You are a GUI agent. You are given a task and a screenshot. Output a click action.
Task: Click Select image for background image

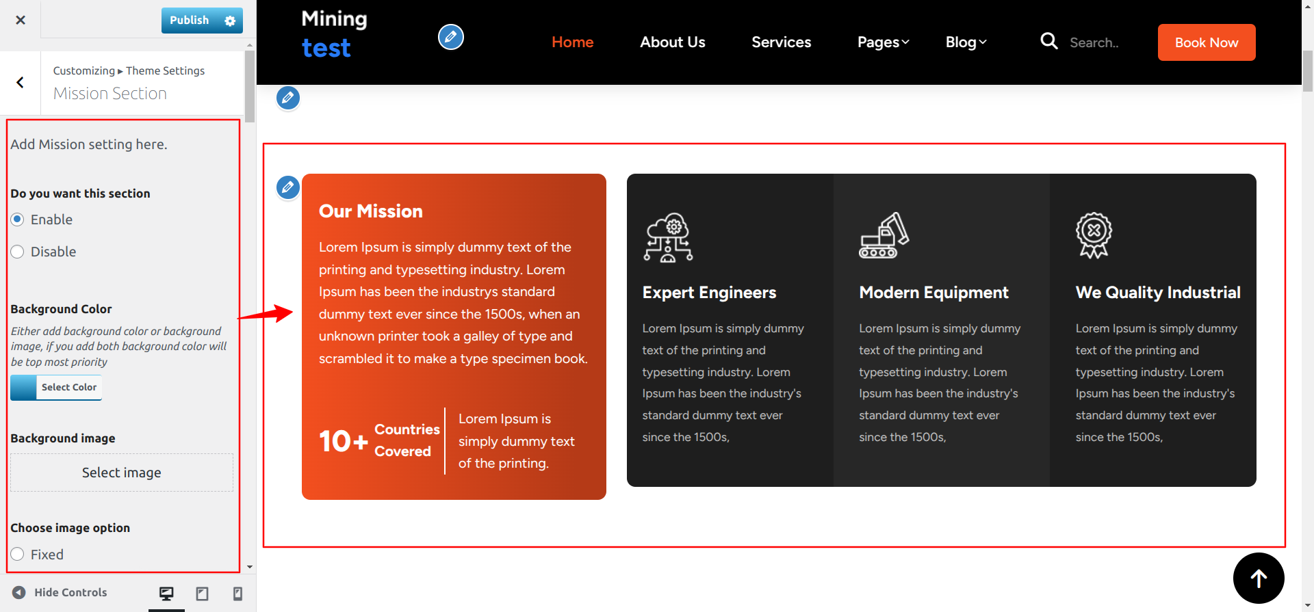click(x=122, y=473)
